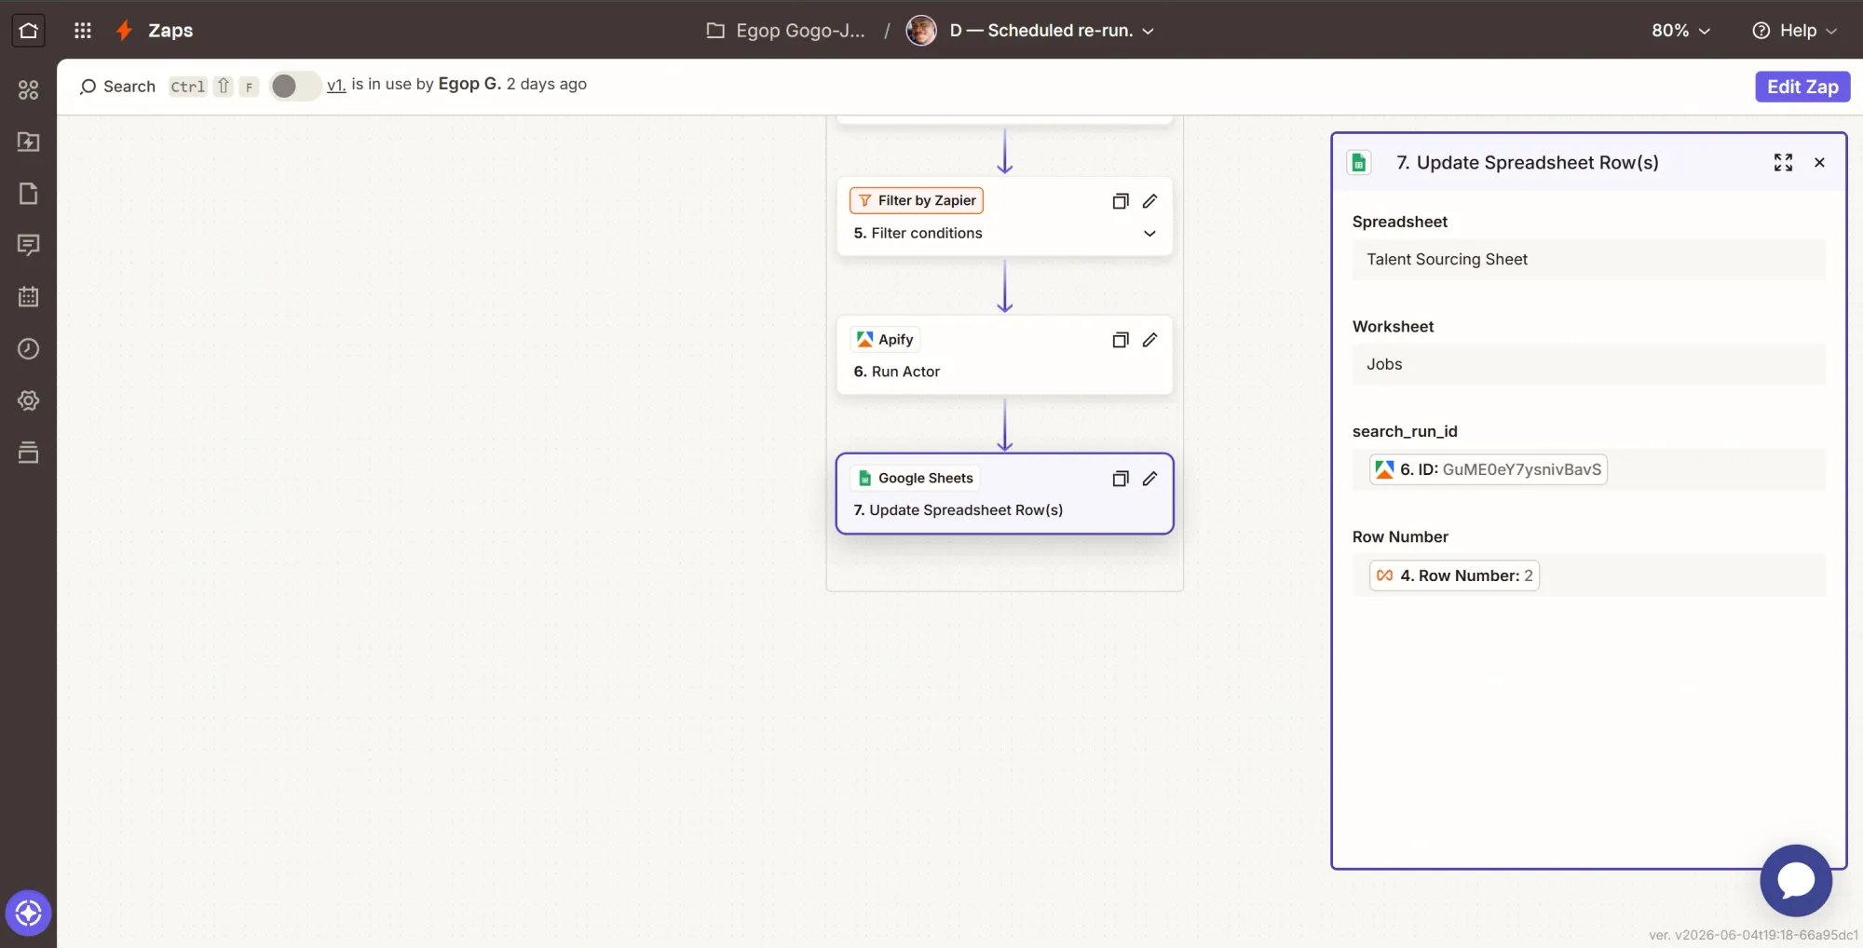Click the Edit Zap button
Image resolution: width=1863 pixels, height=948 pixels.
click(x=1802, y=87)
